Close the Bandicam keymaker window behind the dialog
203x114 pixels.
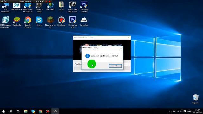(128, 38)
